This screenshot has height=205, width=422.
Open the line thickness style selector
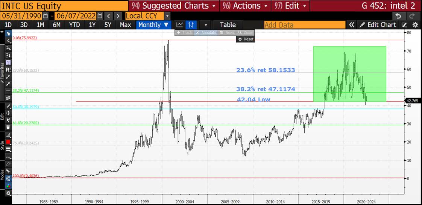[8, 149]
